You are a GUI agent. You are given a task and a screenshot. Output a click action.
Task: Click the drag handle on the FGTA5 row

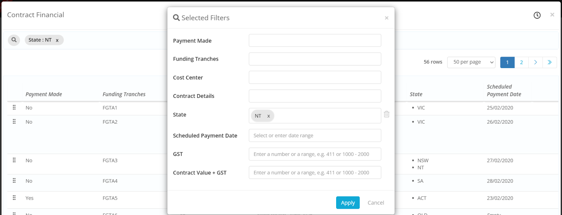(14, 198)
